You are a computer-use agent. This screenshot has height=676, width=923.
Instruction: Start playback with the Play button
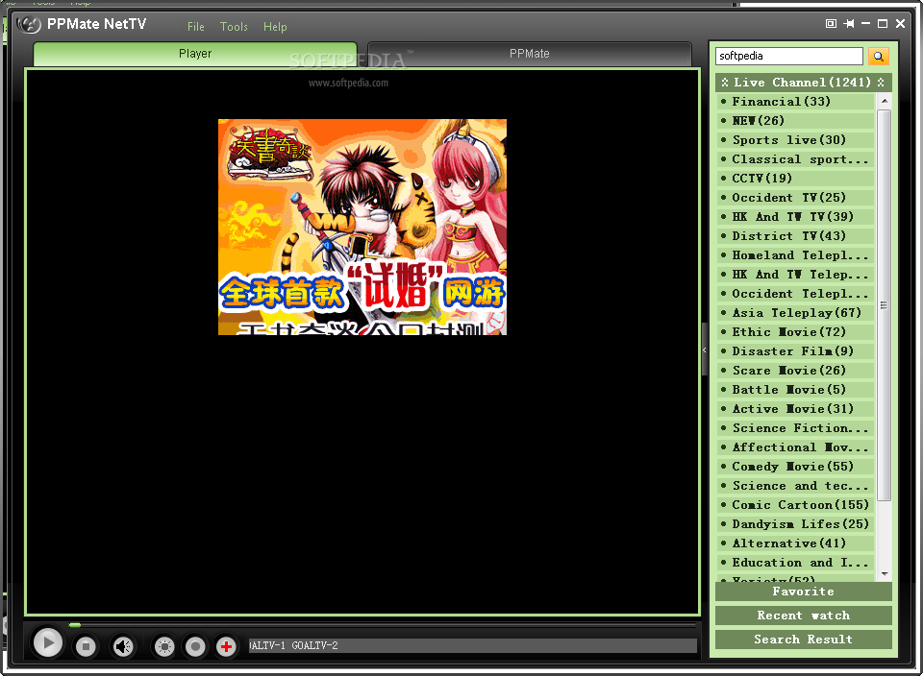pyautogui.click(x=48, y=643)
